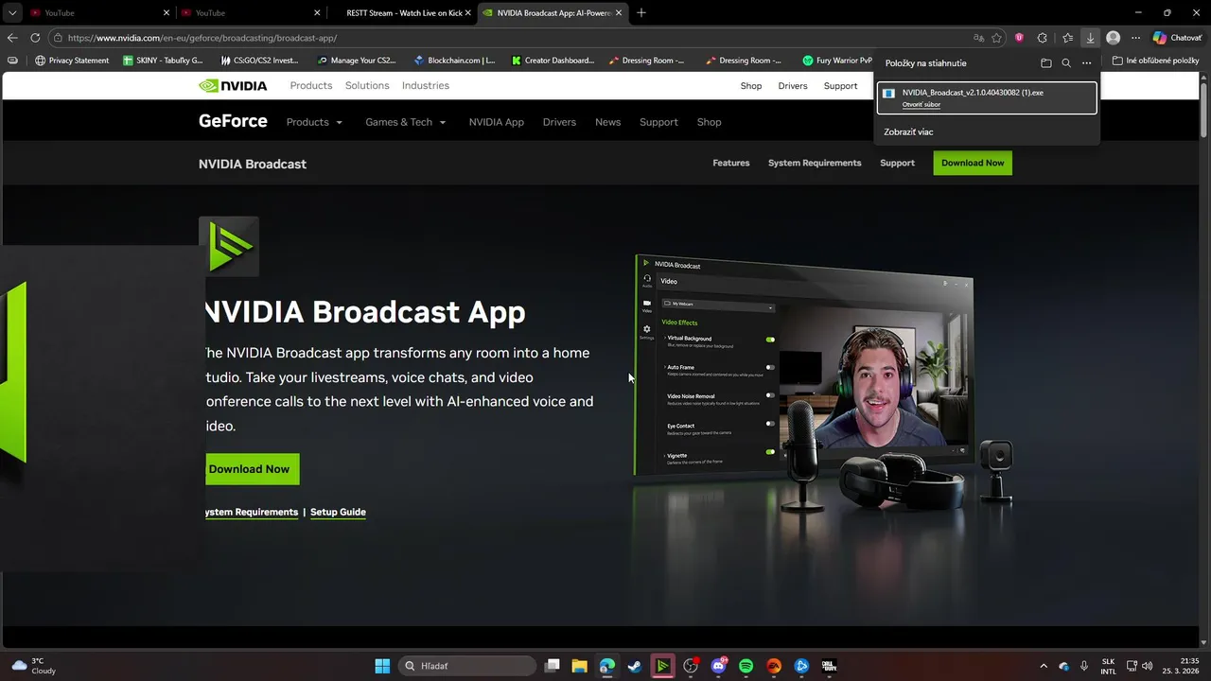This screenshot has width=1211, height=681.
Task: Open Fury Warrior PvP bookmark
Action: [836, 61]
